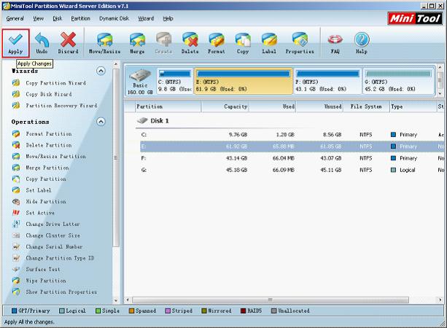Click the Apply checkmark toolbar icon
Screen dimensions: 447x328
click(x=15, y=39)
